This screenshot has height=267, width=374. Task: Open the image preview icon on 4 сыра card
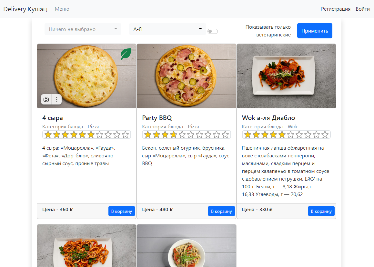click(46, 99)
